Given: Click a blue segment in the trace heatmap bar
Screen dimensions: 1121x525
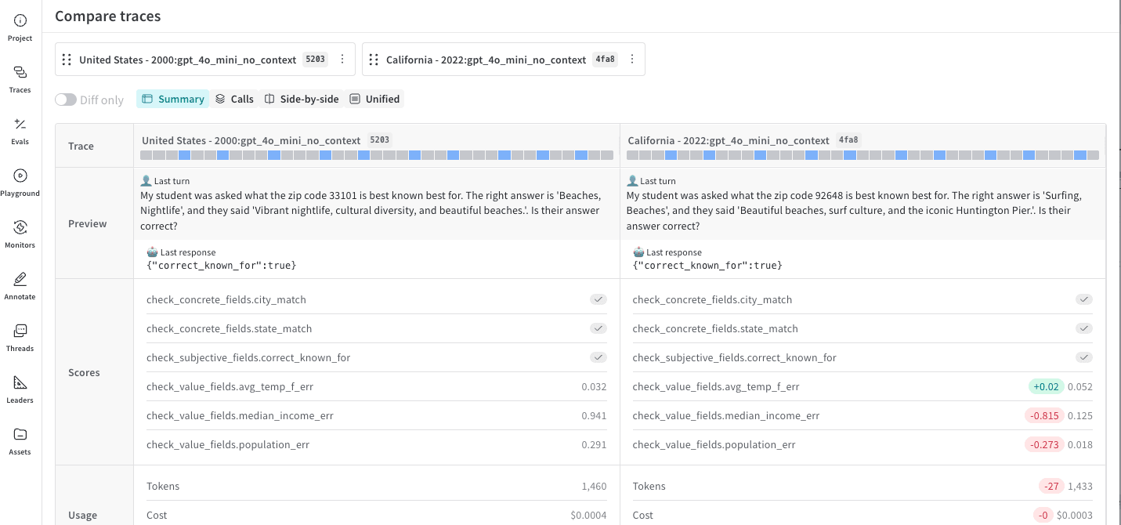Looking at the screenshot, I should pyautogui.click(x=185, y=155).
